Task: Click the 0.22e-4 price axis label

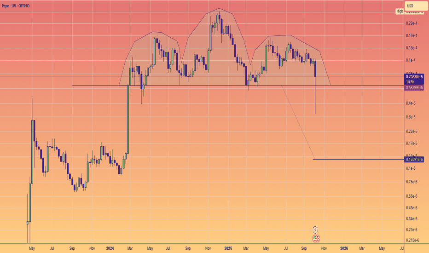Action: 411,23
